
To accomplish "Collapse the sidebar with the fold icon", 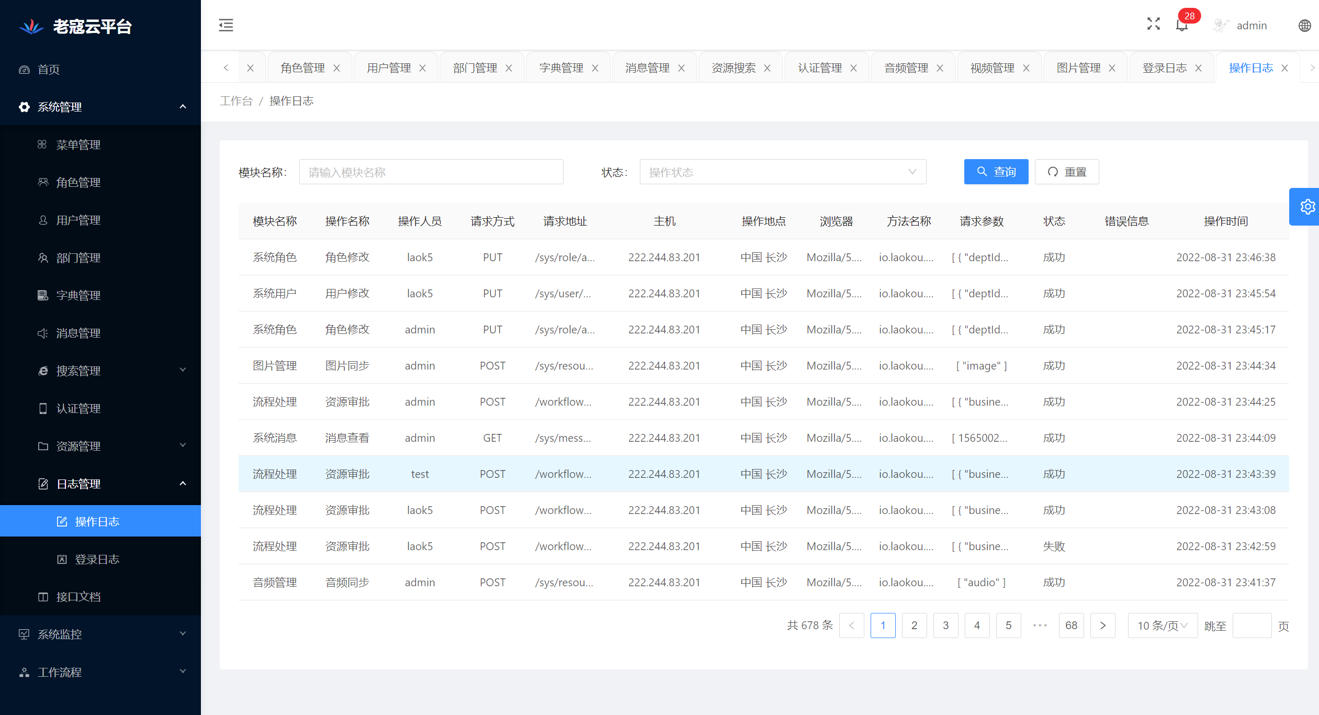I will [226, 25].
